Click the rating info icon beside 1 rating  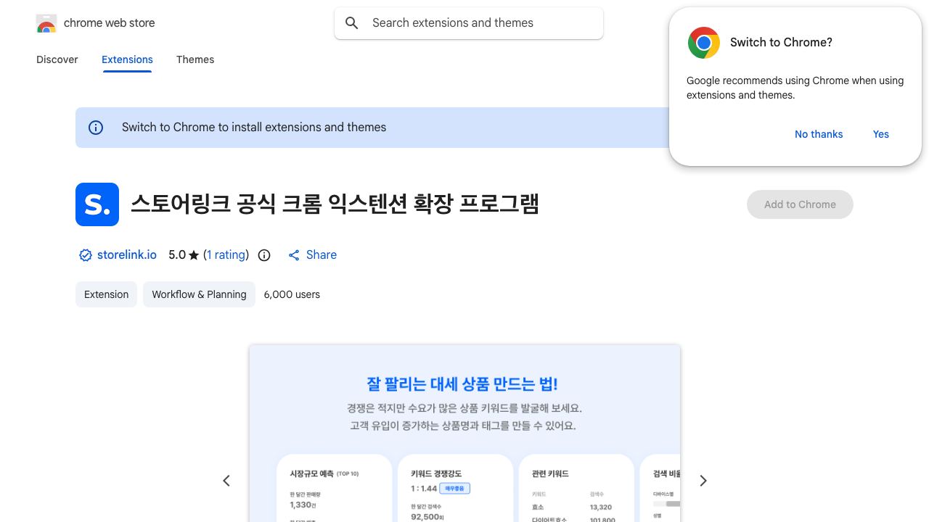264,255
